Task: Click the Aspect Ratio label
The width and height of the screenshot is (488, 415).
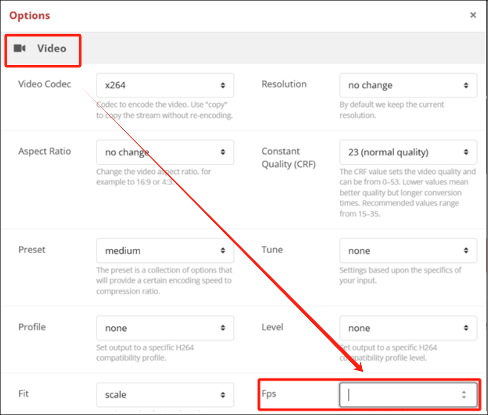Action: (x=45, y=152)
